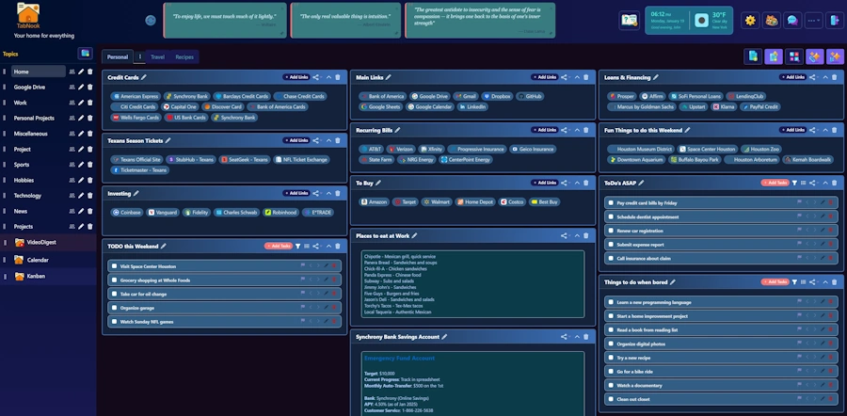Open the theme palette icon
847x416 pixels.
click(771, 21)
